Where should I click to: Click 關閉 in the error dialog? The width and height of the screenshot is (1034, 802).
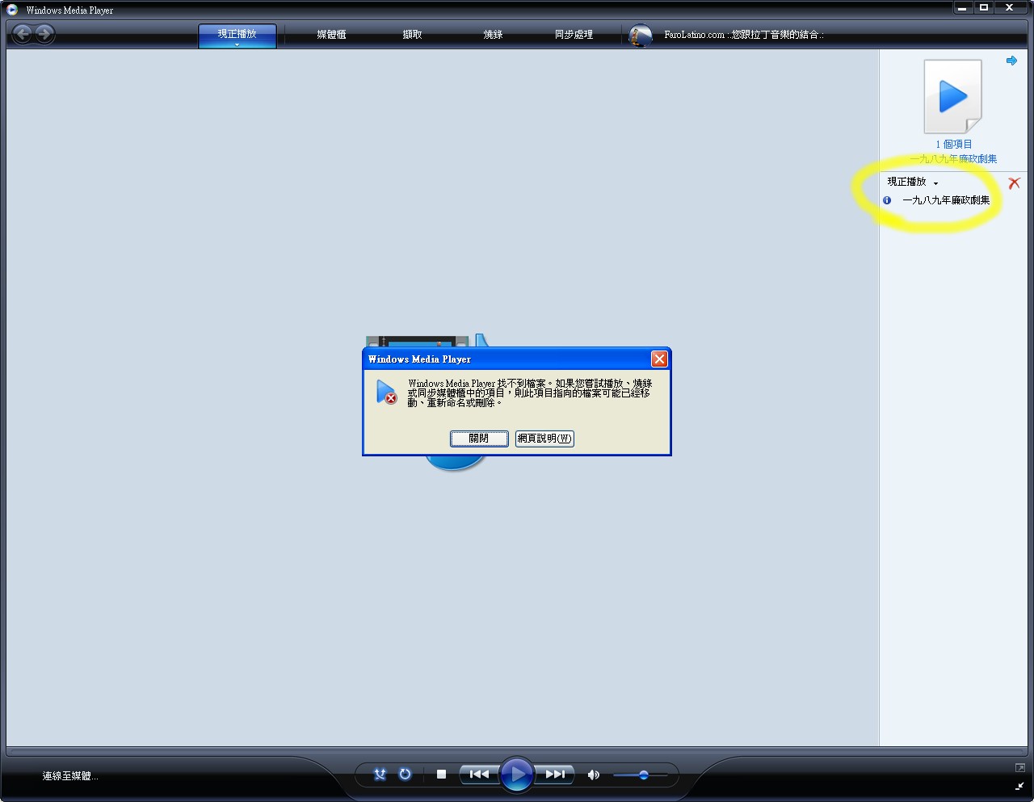point(479,439)
